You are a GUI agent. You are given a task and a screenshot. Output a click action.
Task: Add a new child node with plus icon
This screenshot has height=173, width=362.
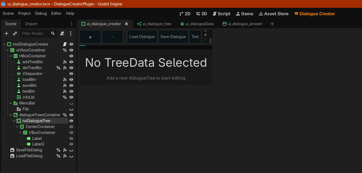point(7,33)
